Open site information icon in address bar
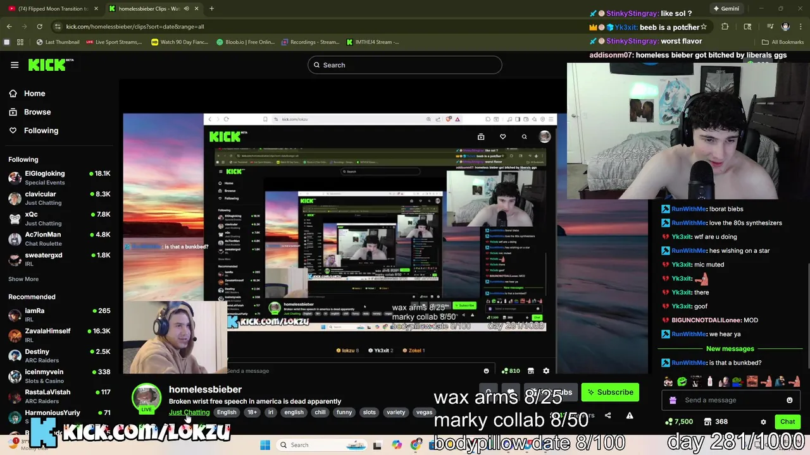810x455 pixels. pos(57,27)
